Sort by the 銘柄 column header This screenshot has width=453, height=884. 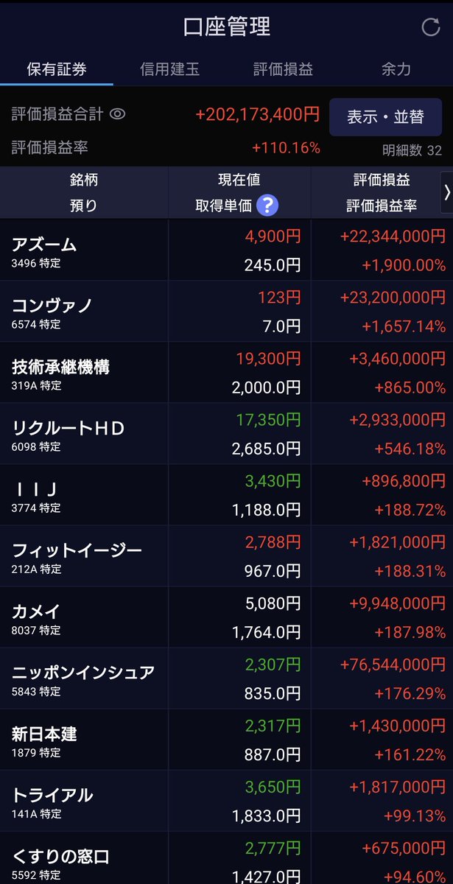84,180
